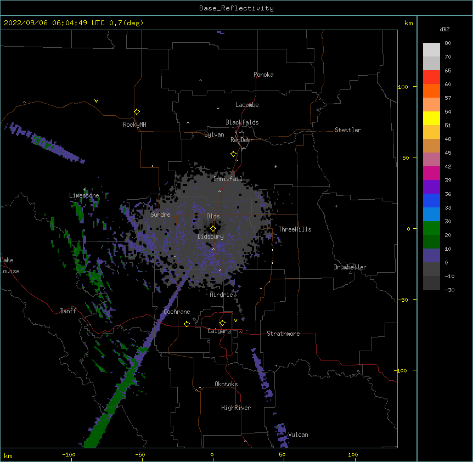Click the 48 value in the dBZ legend
473x462 pixels.
(x=448, y=139)
